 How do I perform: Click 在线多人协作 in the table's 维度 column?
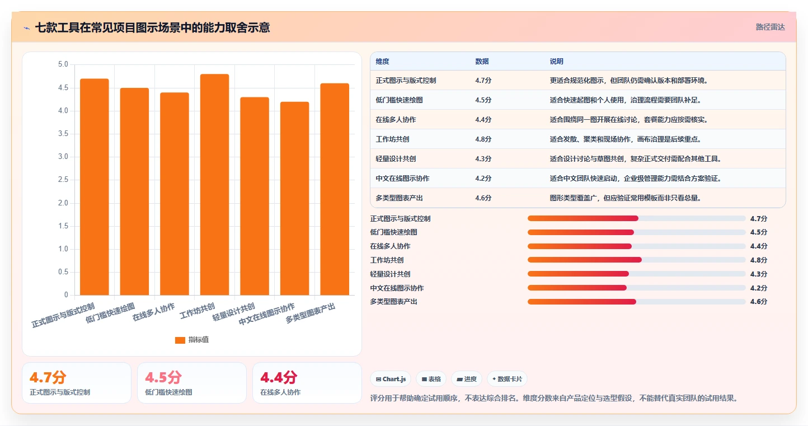point(396,120)
